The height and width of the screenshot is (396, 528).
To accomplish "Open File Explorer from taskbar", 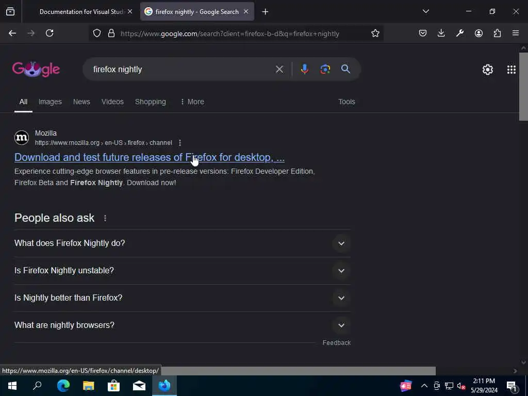I will pyautogui.click(x=89, y=386).
